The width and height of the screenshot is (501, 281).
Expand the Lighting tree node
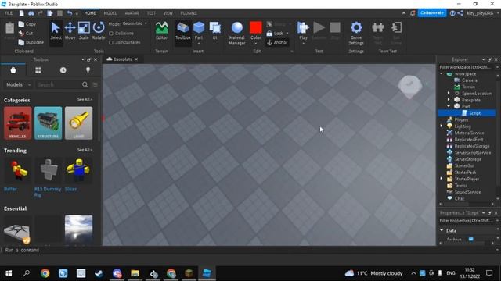pos(442,126)
